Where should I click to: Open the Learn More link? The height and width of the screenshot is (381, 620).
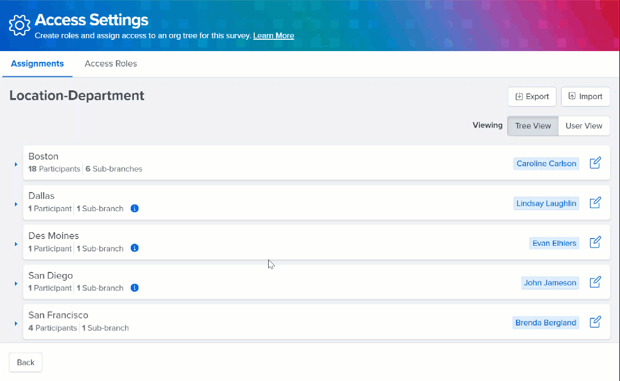(x=273, y=36)
